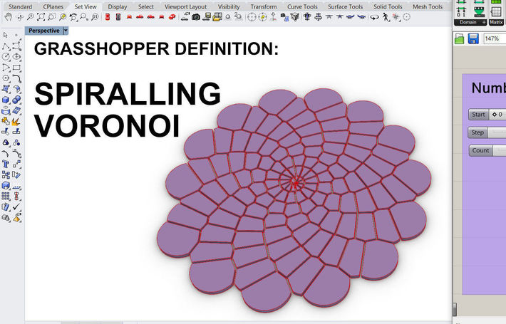Image resolution: width=506 pixels, height=324 pixels.
Task: Click the Boolean Union spheres icon
Action: (16, 100)
